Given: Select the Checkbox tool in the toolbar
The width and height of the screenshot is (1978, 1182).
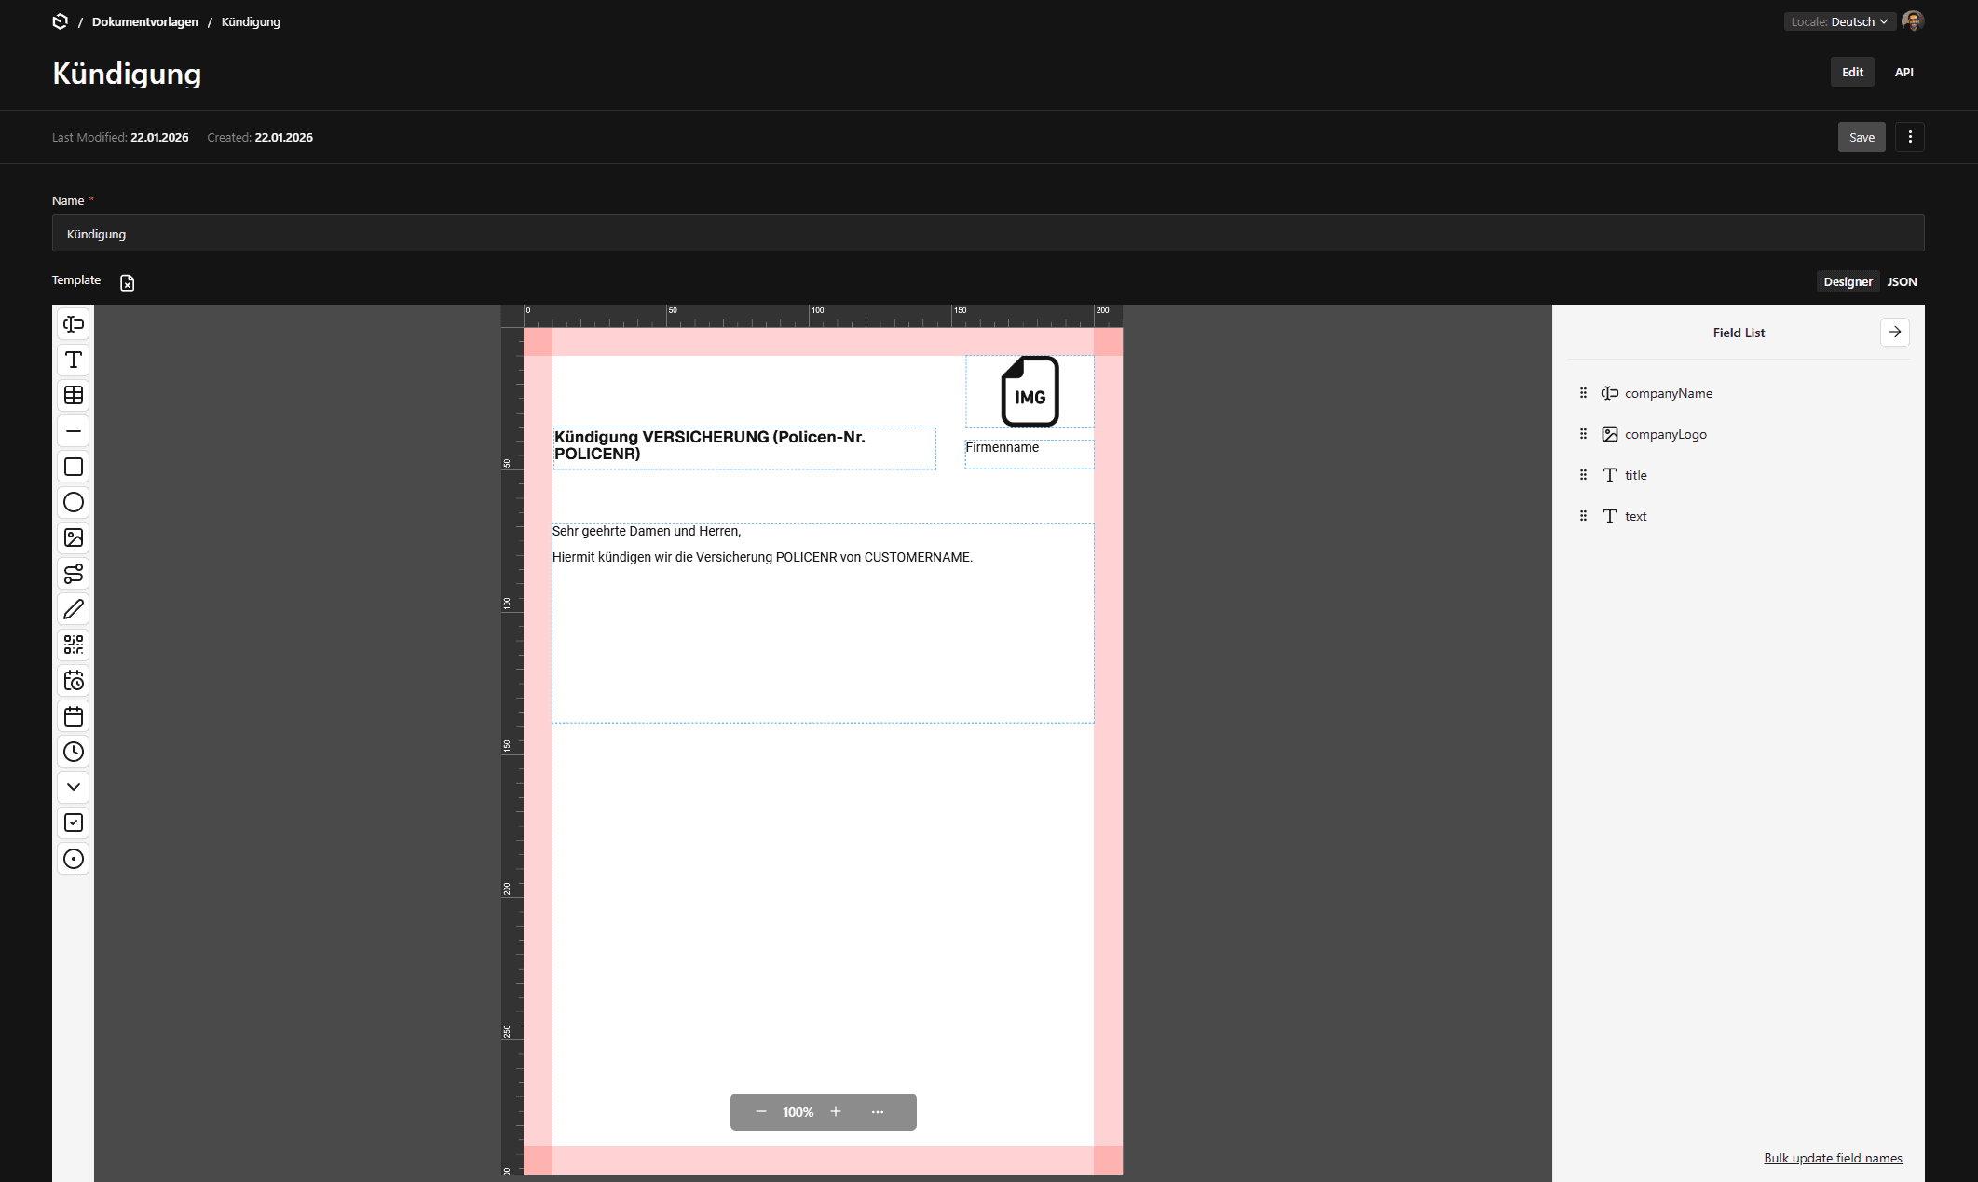Looking at the screenshot, I should point(74,822).
